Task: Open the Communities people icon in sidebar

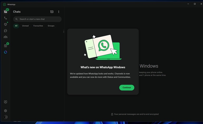Action: [6, 37]
